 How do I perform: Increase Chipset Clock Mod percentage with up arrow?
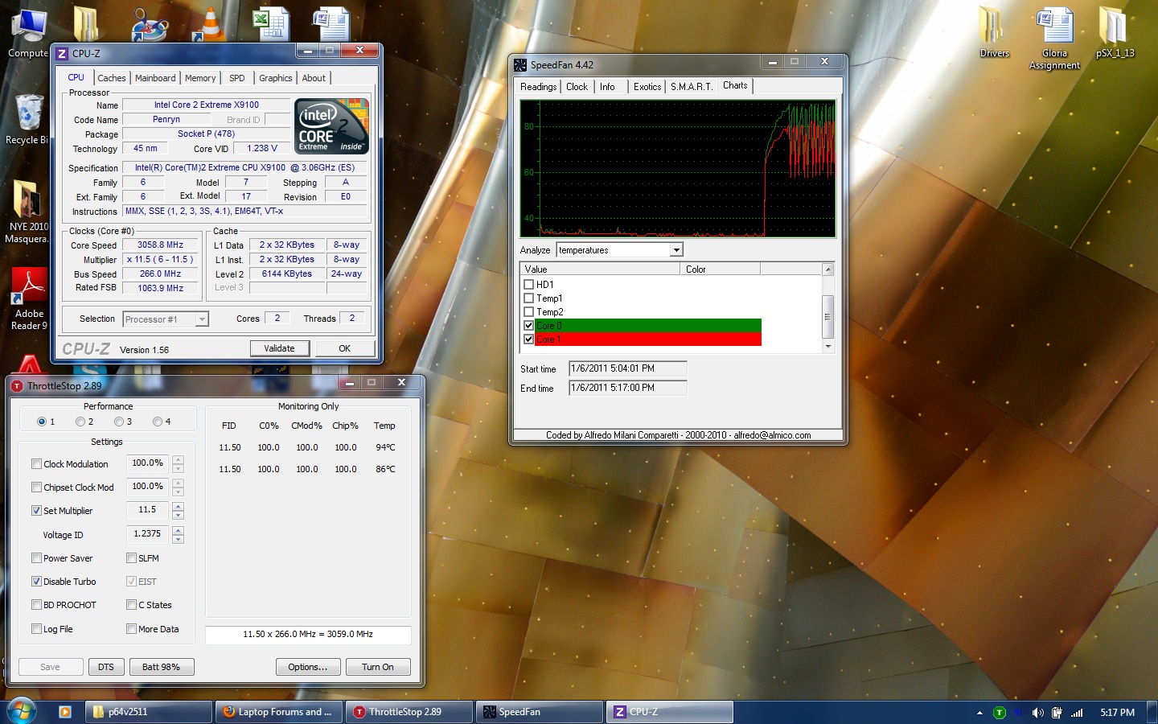pos(179,483)
